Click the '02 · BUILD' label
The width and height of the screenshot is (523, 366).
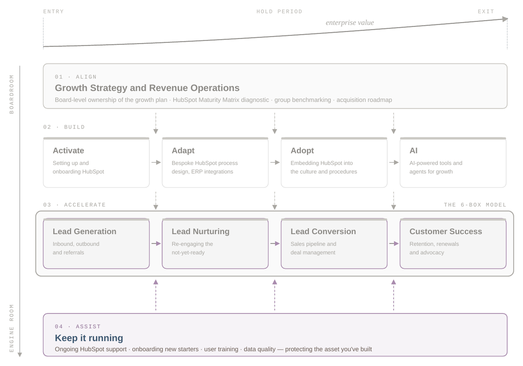click(x=64, y=127)
